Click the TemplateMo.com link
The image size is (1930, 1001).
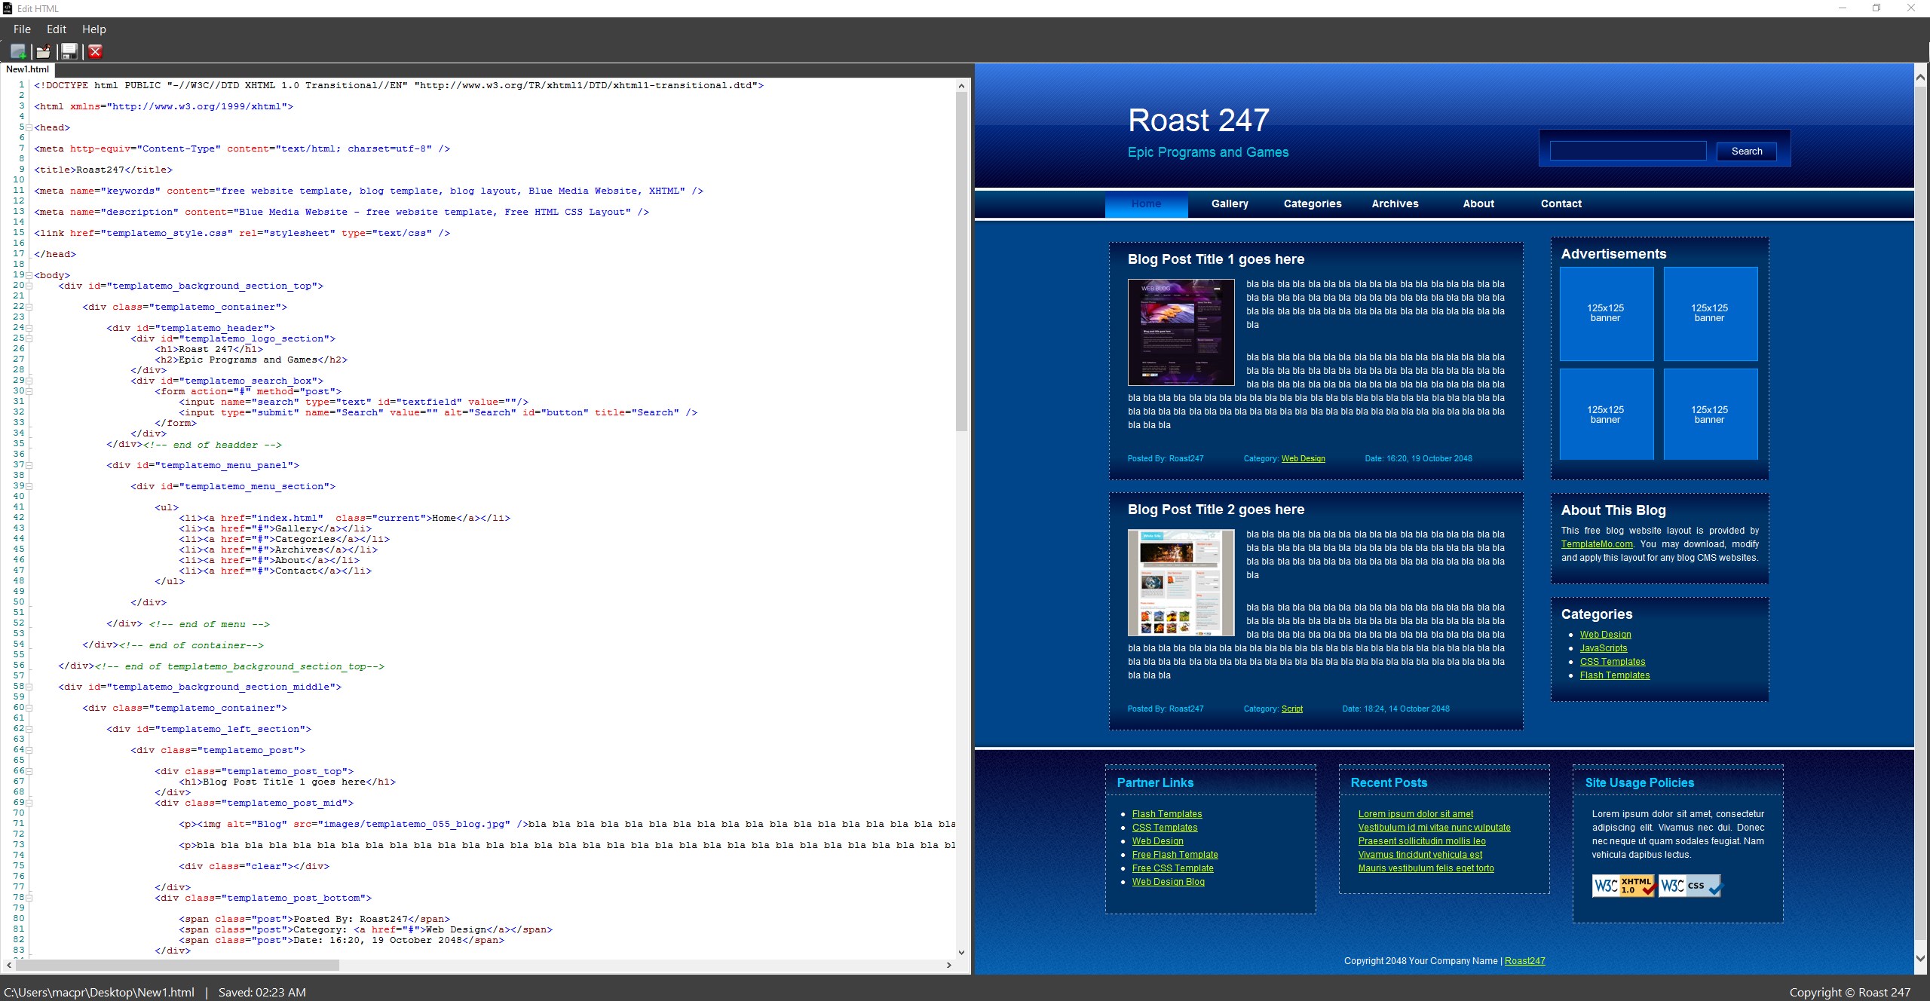point(1596,544)
